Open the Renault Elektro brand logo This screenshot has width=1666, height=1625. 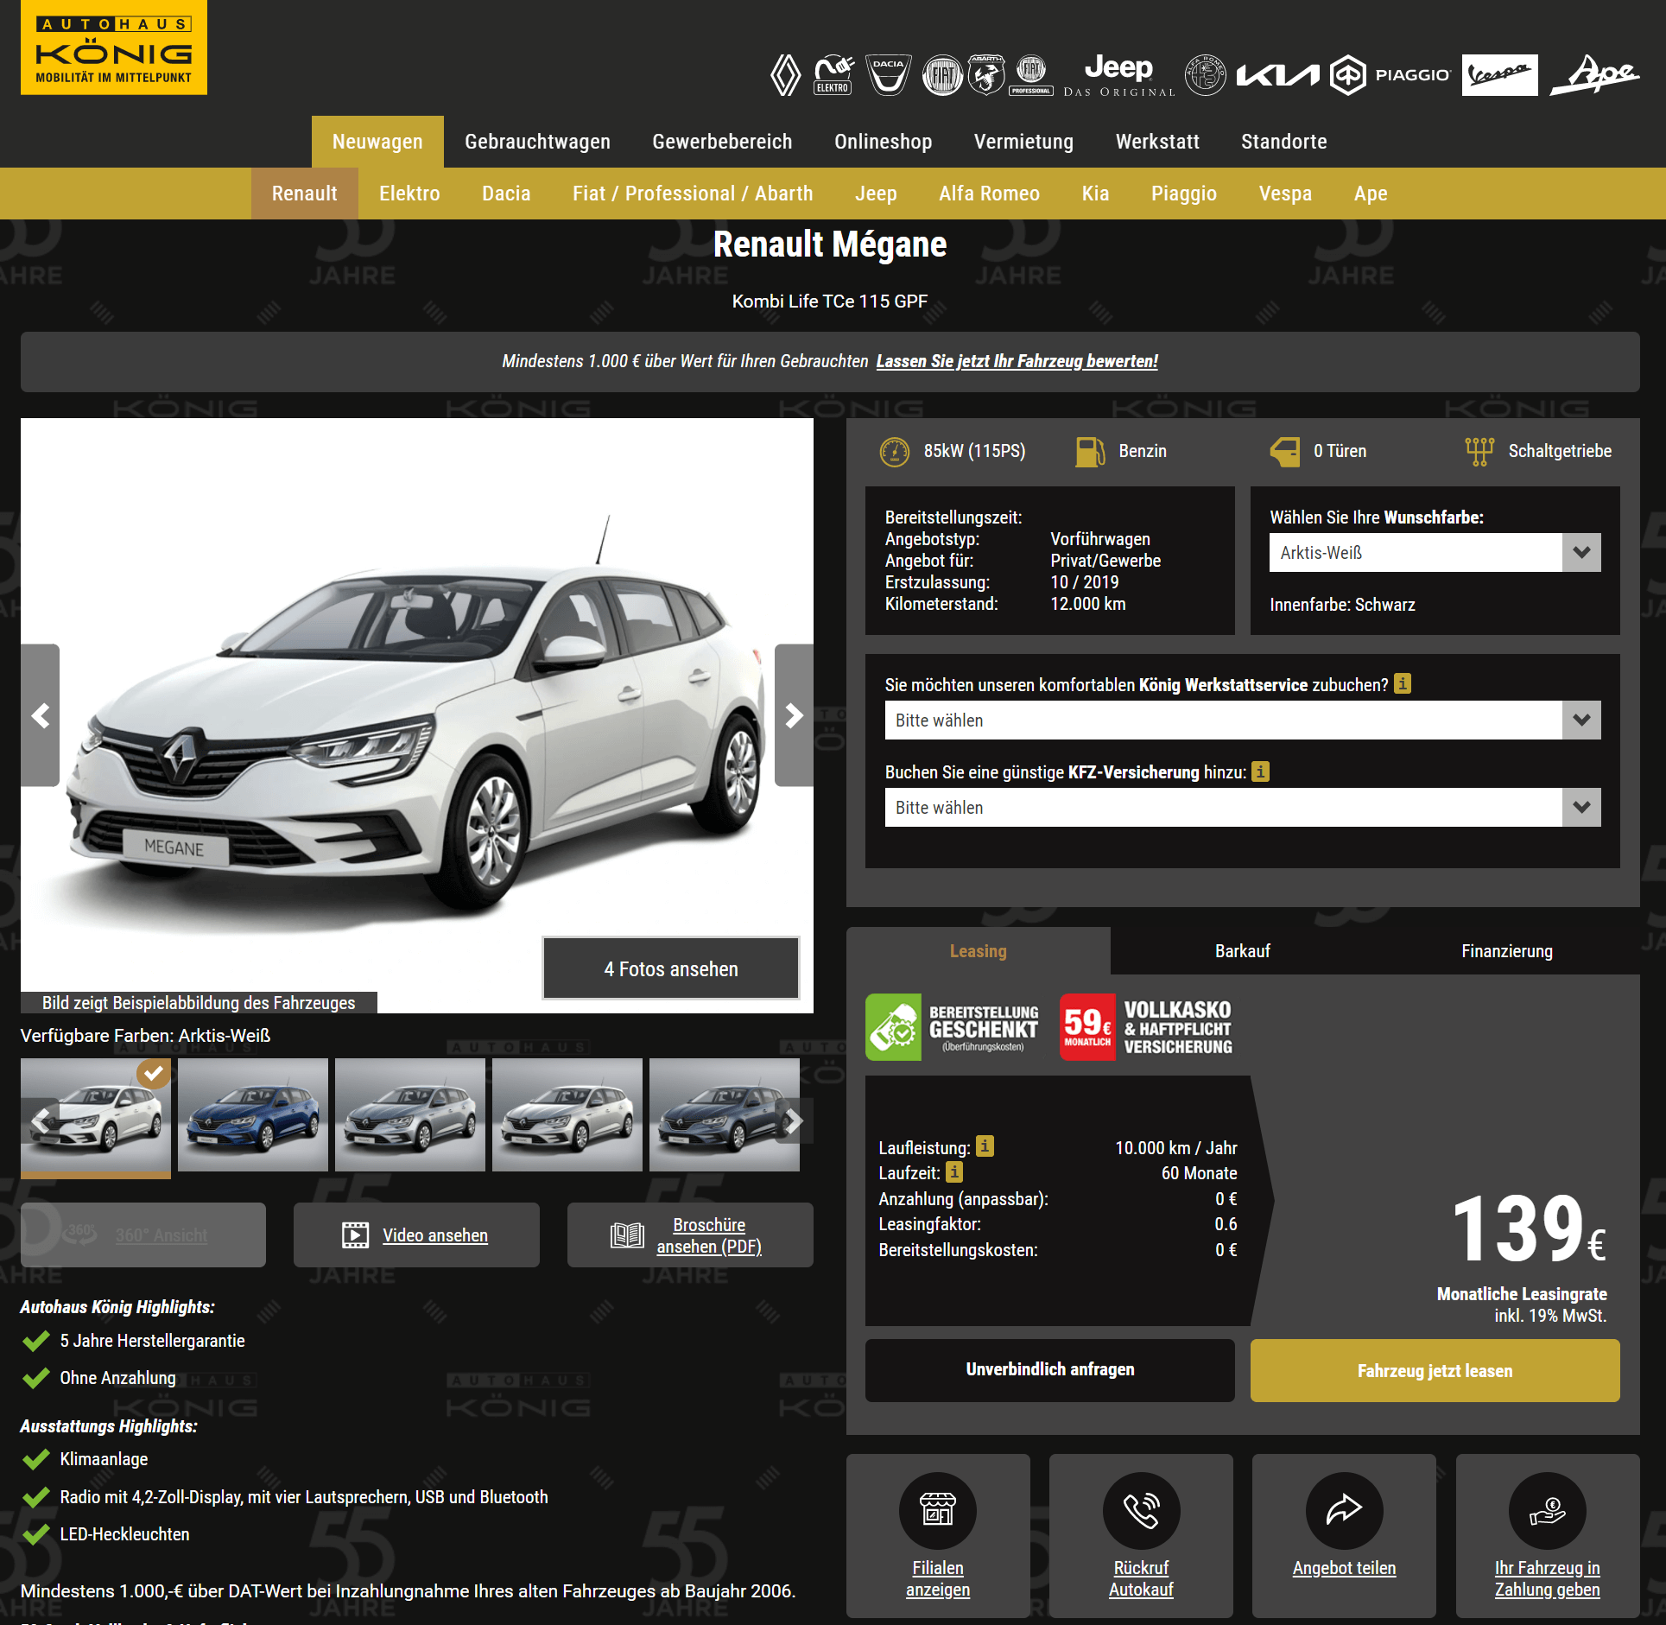833,75
